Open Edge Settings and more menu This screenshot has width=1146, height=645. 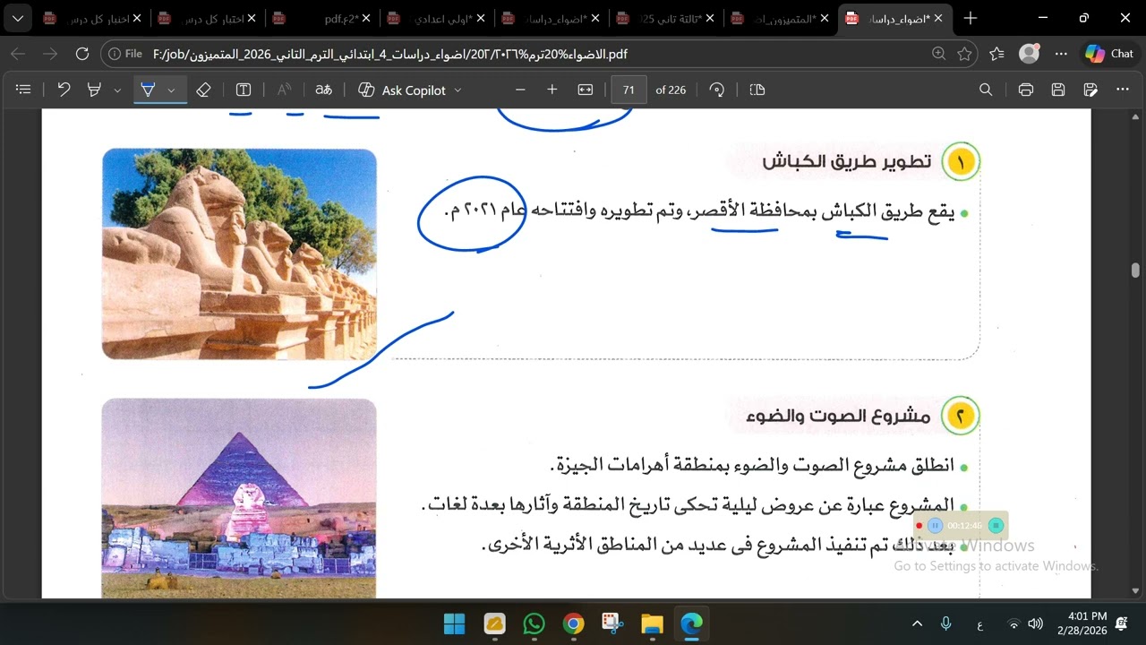tap(1062, 54)
